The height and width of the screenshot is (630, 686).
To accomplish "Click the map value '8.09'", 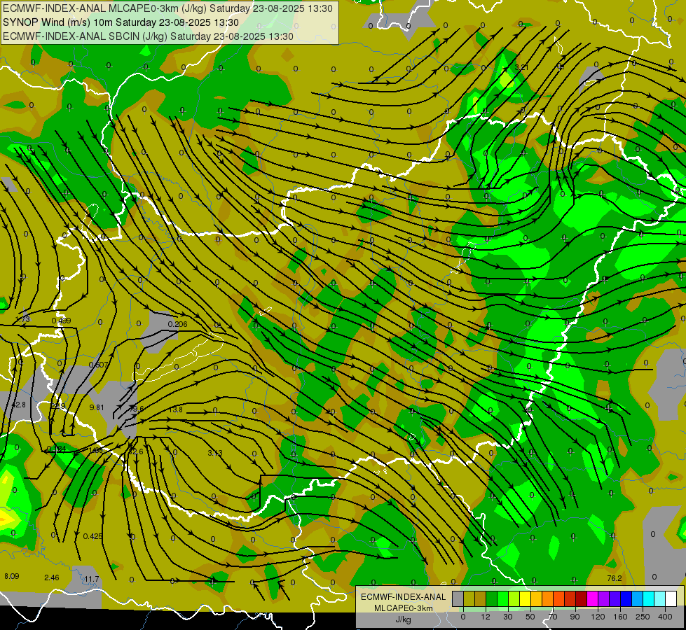I will tap(12, 576).
